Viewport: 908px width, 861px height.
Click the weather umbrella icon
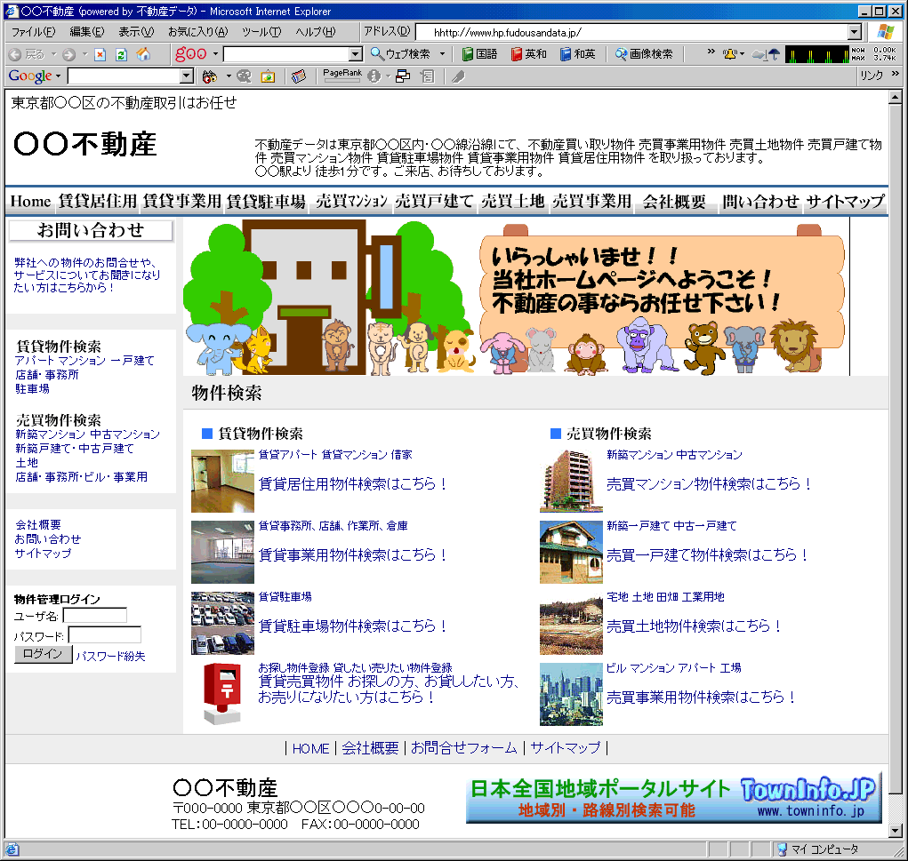click(766, 54)
